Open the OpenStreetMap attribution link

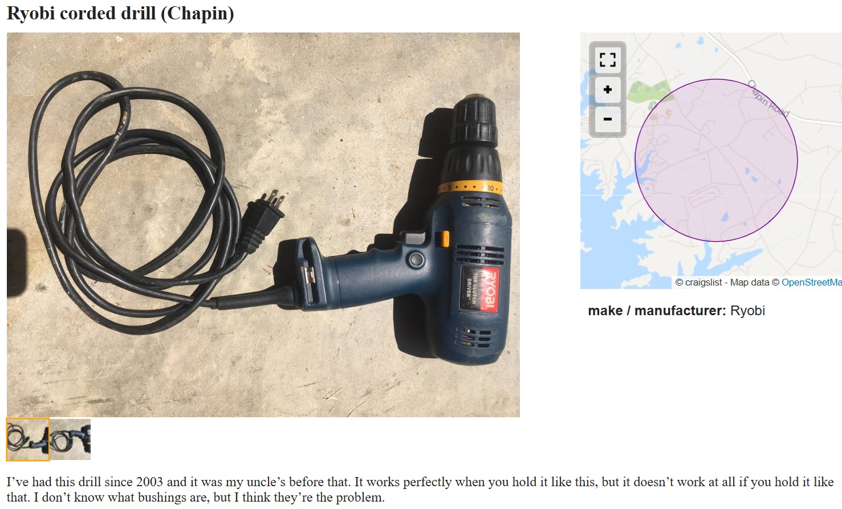[811, 282]
